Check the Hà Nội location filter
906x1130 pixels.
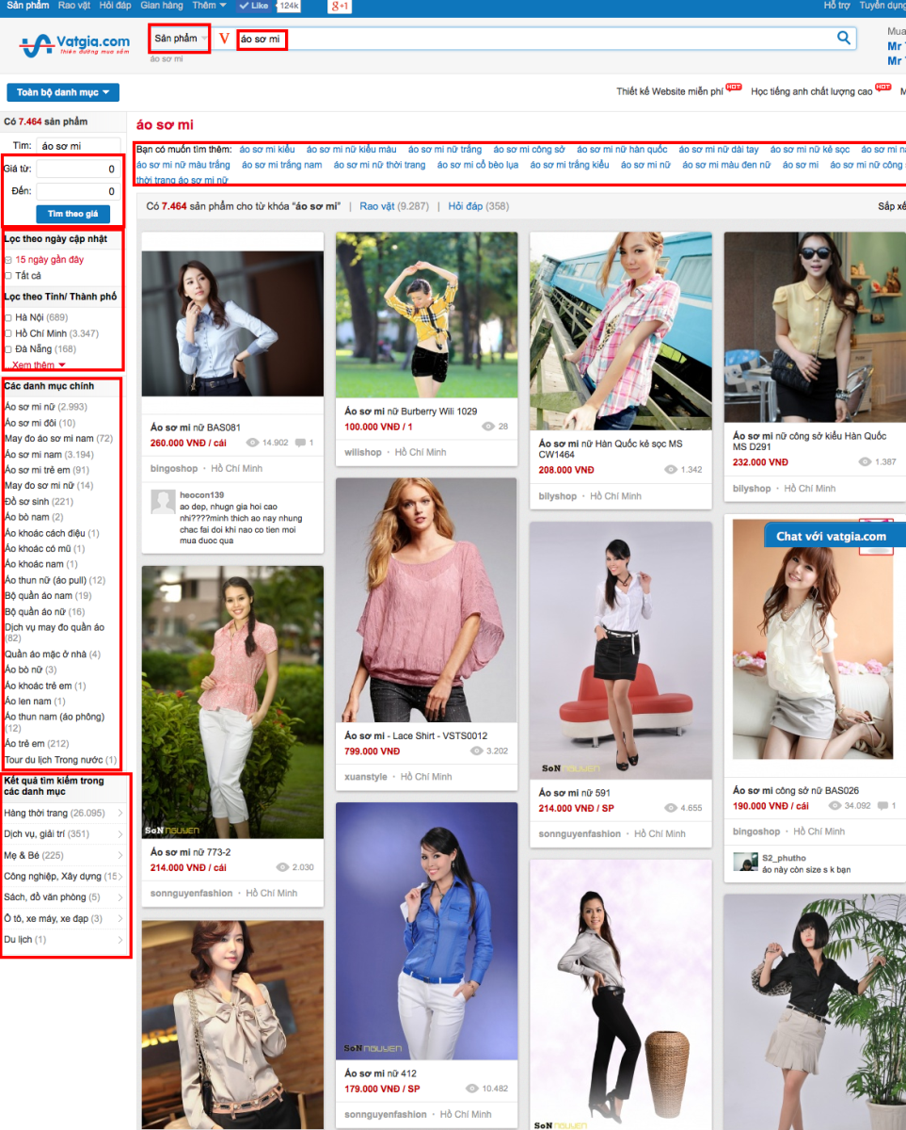click(x=8, y=318)
